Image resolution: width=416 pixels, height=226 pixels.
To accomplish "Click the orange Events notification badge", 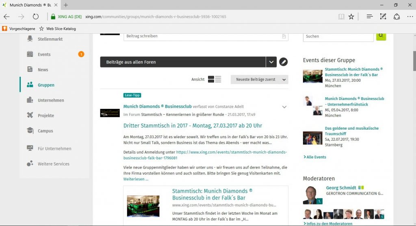I will coord(81,54).
